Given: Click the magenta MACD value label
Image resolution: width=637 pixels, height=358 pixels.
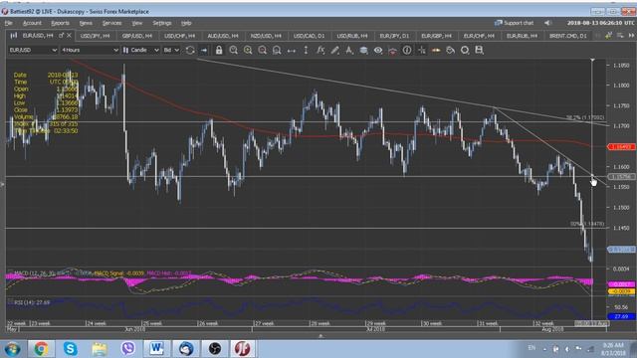Looking at the screenshot, I should point(621,284).
